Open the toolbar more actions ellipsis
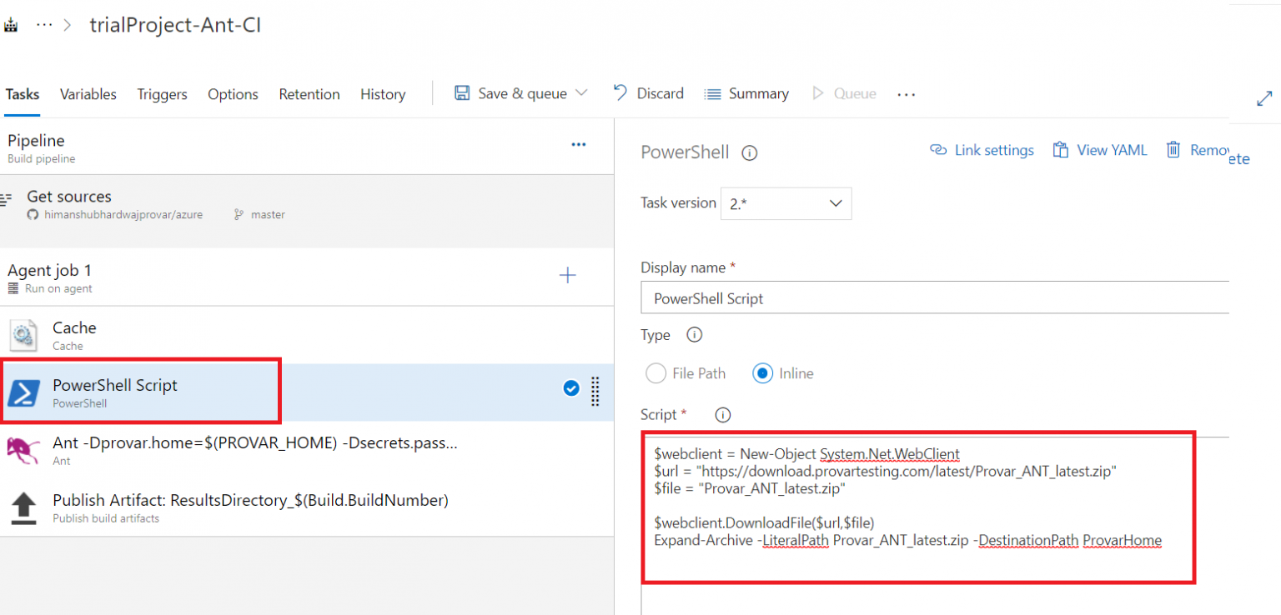Image resolution: width=1281 pixels, height=615 pixels. (906, 94)
